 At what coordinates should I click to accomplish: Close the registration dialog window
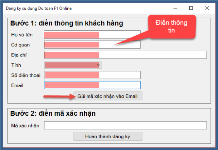[x=207, y=8]
